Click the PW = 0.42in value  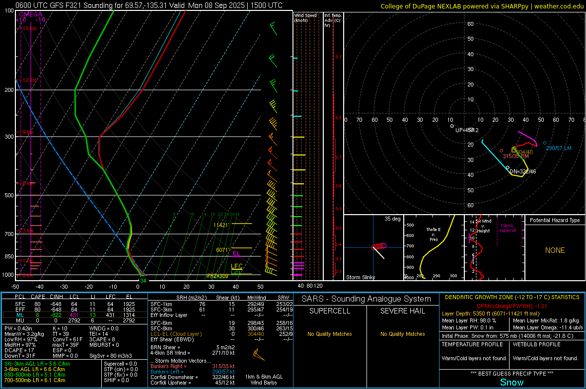18,328
